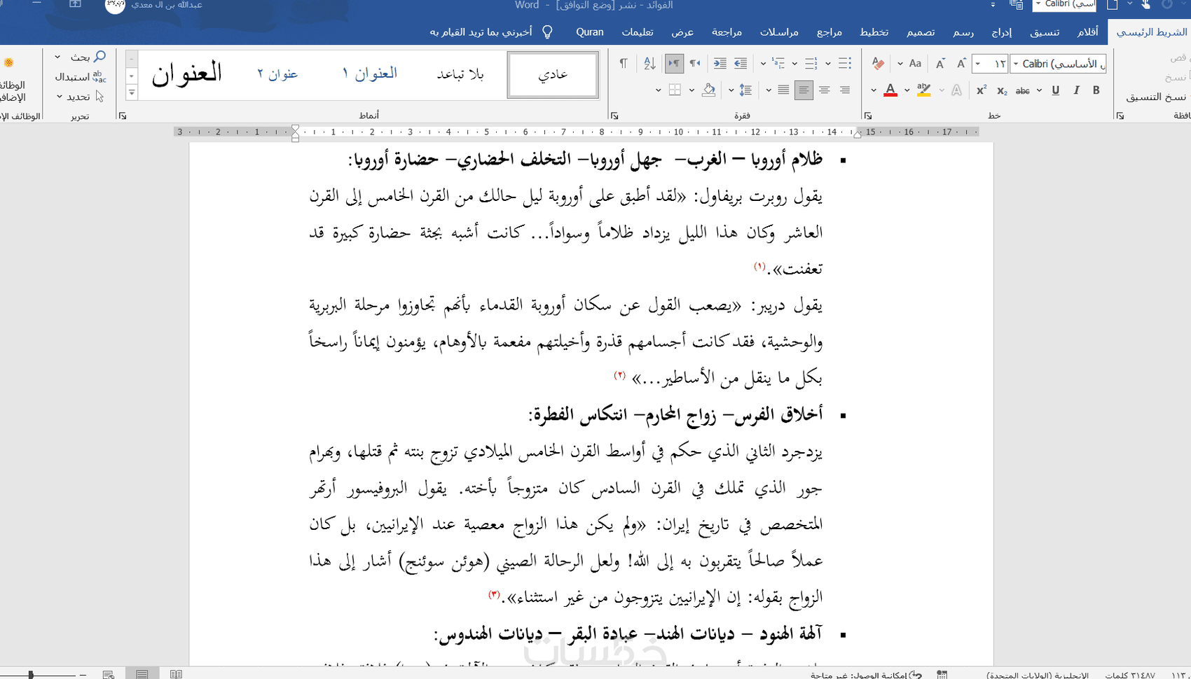The image size is (1191, 679).
Task: Decrease paragraph indent
Action: tap(741, 64)
